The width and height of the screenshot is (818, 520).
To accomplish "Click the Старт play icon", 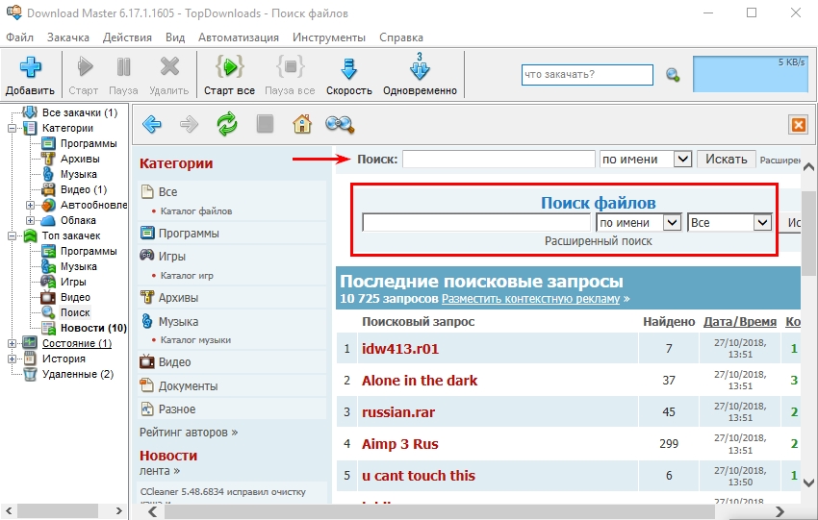I will (x=84, y=67).
